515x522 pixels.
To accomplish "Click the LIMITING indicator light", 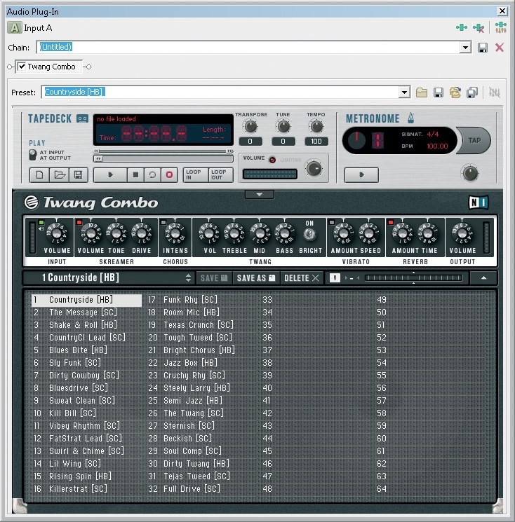I will 272,160.
